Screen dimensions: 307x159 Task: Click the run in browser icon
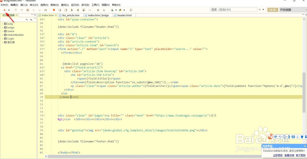[112, 10]
